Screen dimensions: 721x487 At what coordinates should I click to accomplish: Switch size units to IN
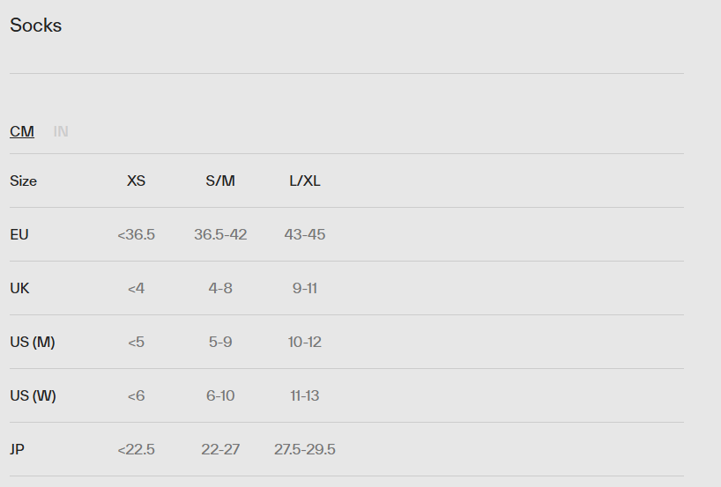coord(61,131)
